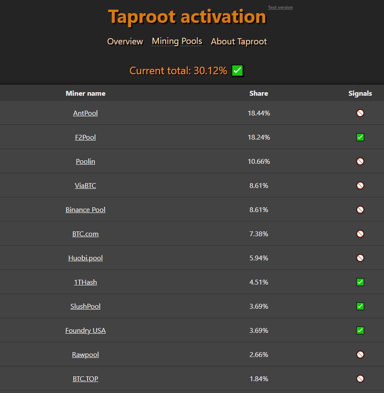Screen dimensions: 384x393
Task: Click the Share column header
Action: (x=259, y=94)
